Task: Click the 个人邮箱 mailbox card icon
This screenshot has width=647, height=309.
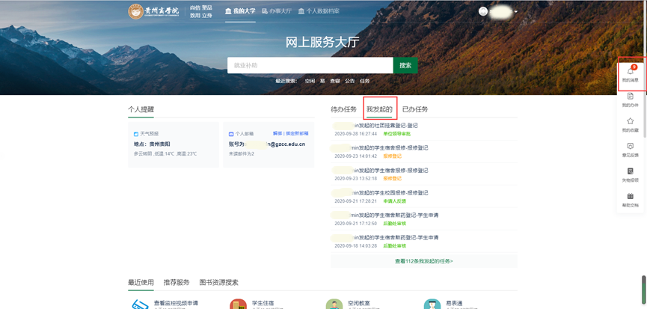Action: point(231,134)
